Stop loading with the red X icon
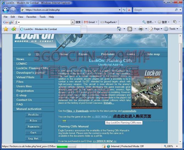Image resolution: width=184 pixels, height=150 pixels. click(x=129, y=10)
